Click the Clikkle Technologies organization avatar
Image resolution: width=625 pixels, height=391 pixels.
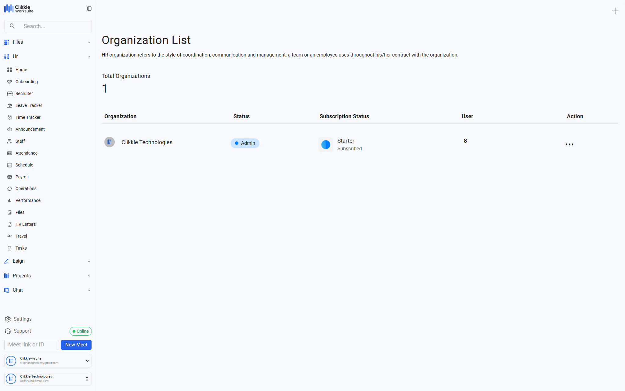point(110,142)
